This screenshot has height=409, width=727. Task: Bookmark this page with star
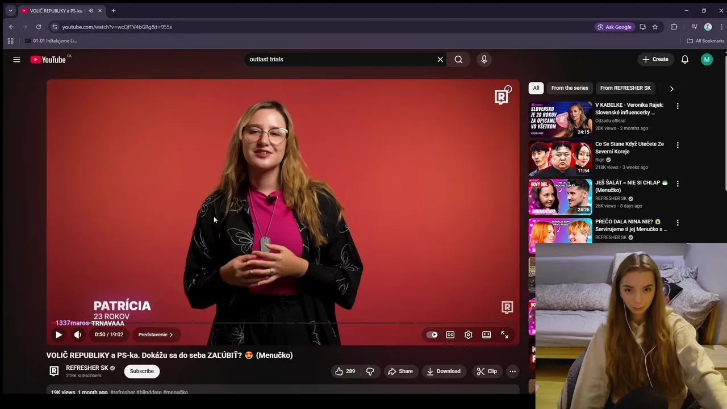click(655, 27)
